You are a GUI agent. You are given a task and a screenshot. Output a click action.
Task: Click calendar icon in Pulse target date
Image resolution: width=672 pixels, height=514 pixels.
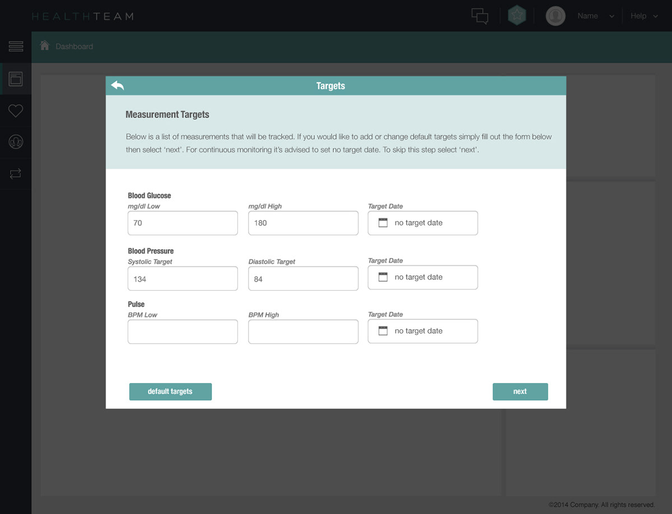click(x=383, y=331)
